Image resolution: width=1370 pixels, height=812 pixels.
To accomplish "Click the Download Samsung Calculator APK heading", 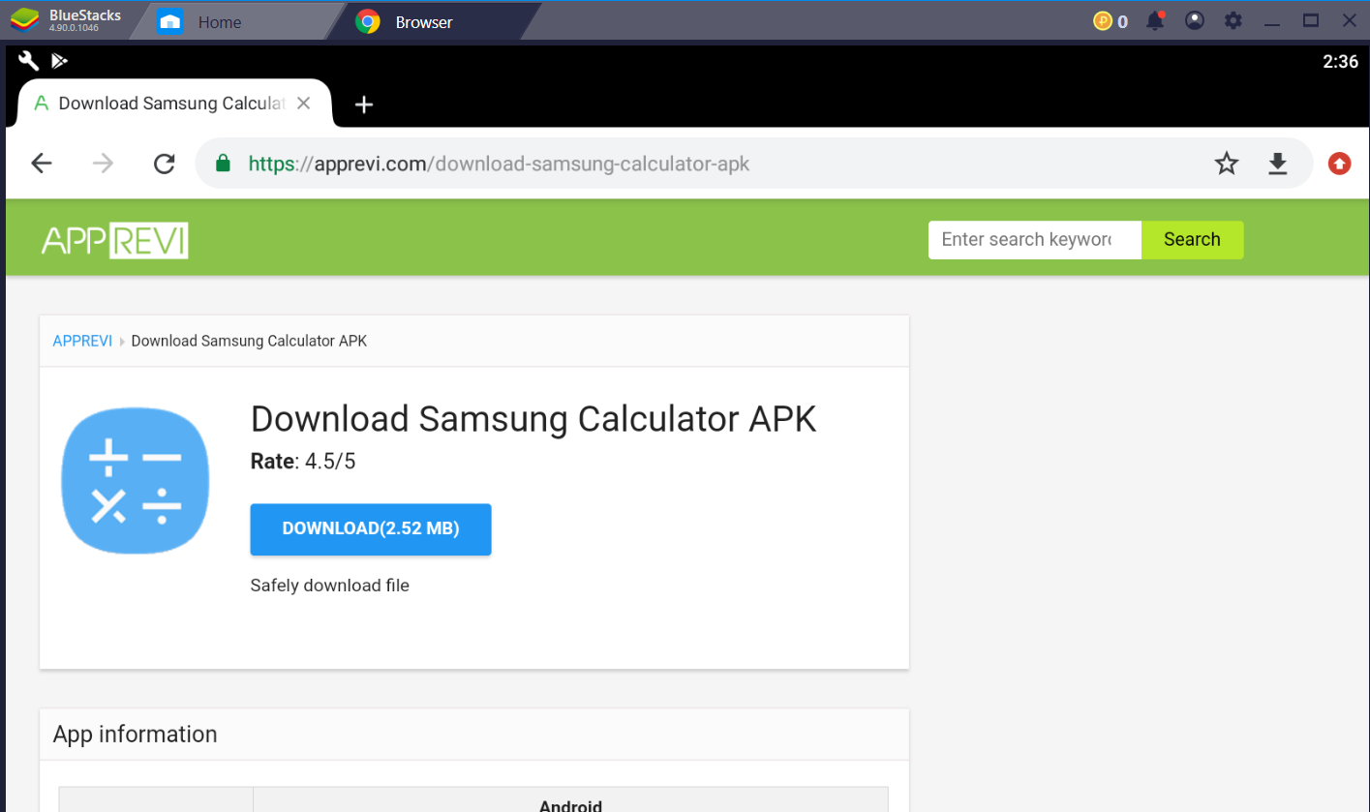I will click(533, 419).
